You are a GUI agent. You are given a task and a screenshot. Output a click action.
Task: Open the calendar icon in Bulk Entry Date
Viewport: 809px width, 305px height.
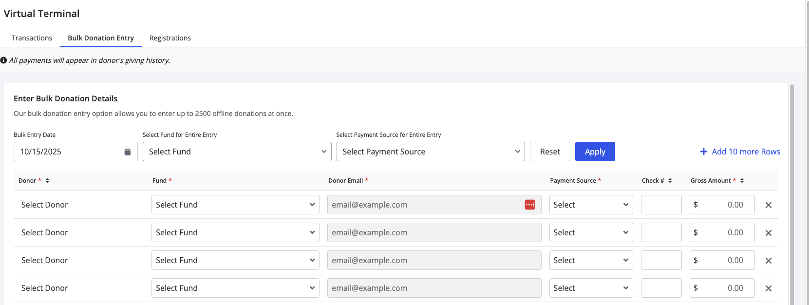[128, 152]
